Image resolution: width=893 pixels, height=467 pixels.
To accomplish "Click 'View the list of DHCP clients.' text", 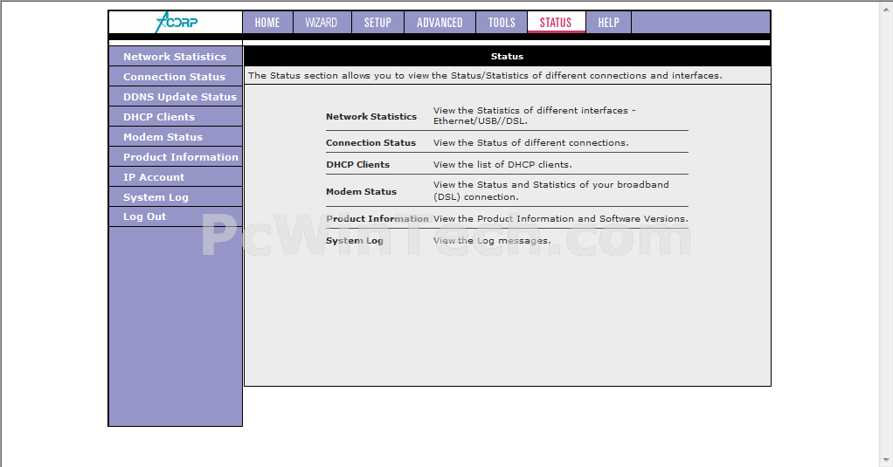I will 502,164.
